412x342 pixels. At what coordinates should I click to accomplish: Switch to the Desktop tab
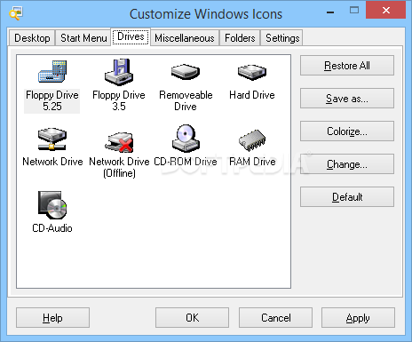point(32,38)
